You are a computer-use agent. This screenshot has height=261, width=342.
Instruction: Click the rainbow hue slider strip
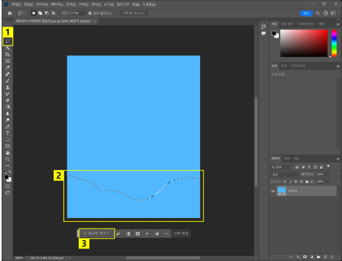333,43
